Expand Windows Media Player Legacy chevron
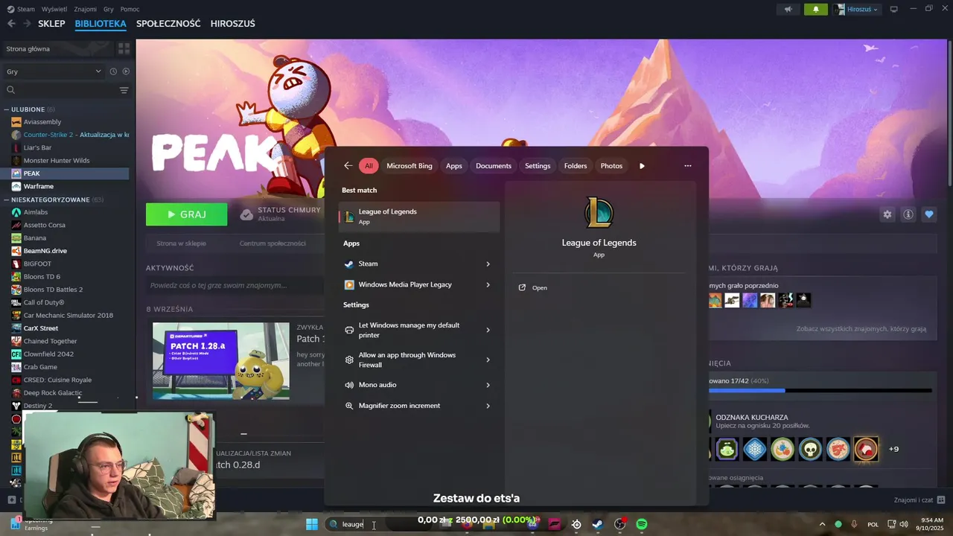953x536 pixels. pyautogui.click(x=488, y=284)
